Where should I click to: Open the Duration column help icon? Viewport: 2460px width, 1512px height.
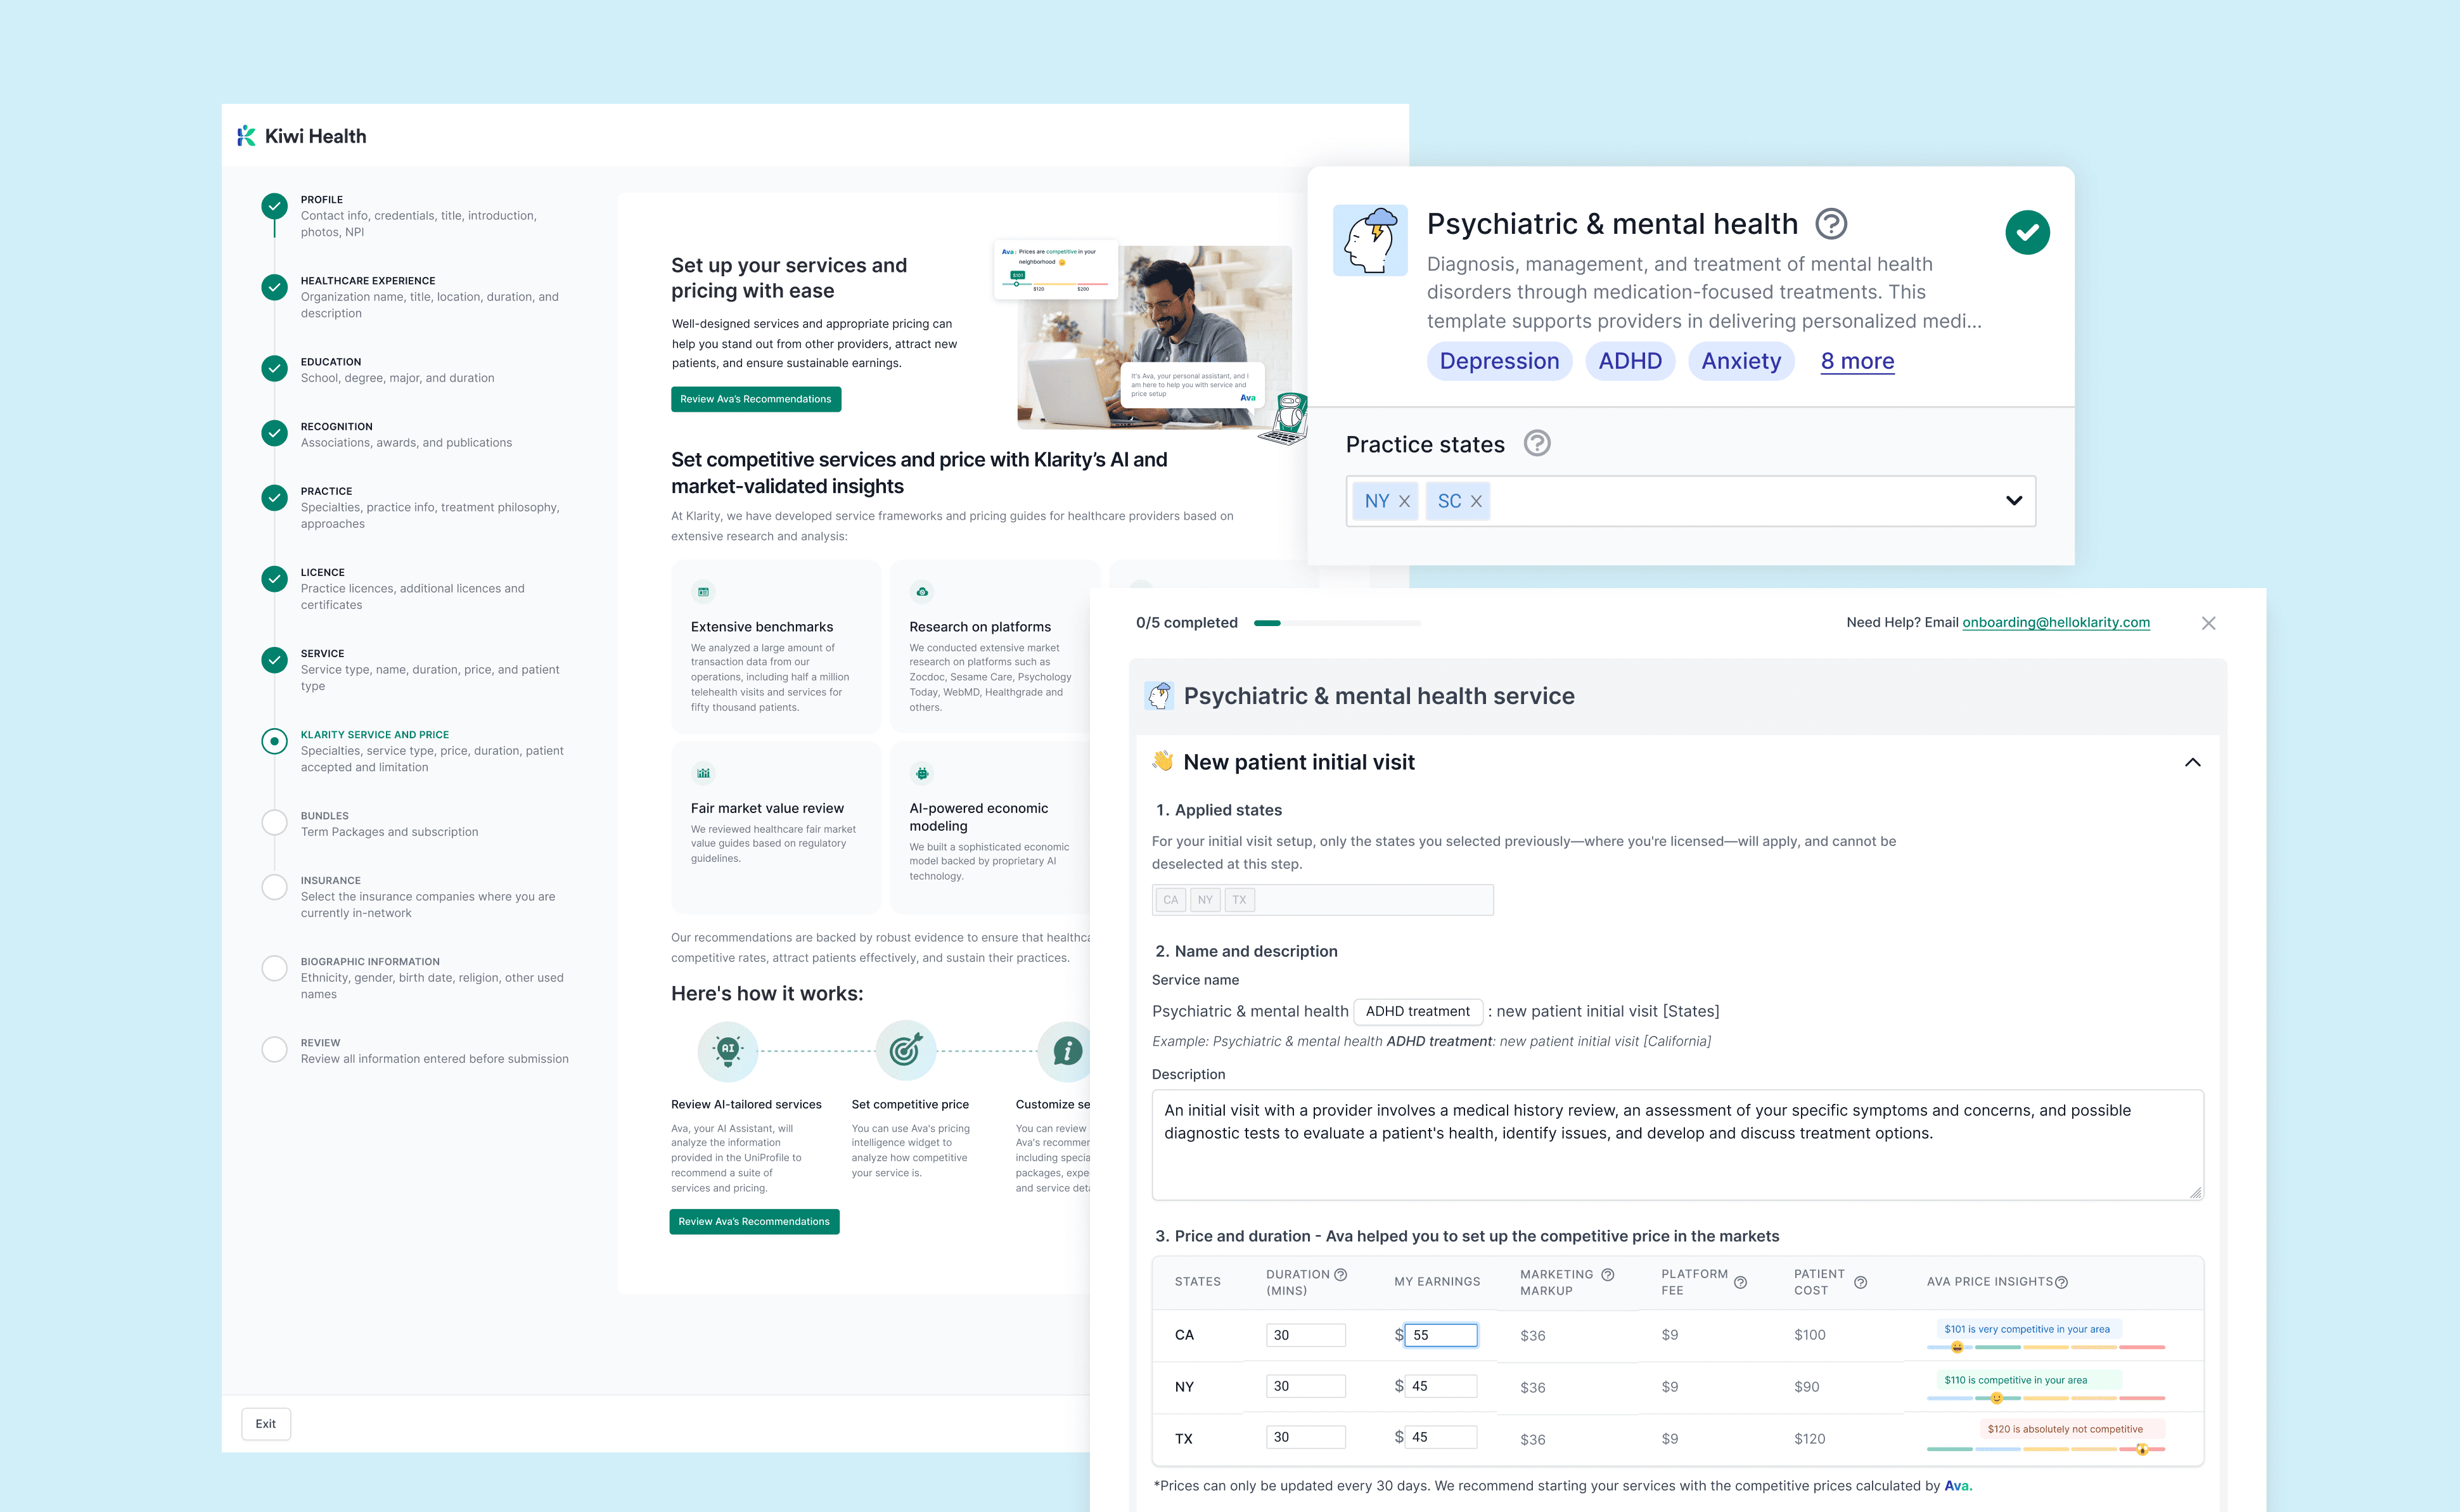[1341, 1274]
